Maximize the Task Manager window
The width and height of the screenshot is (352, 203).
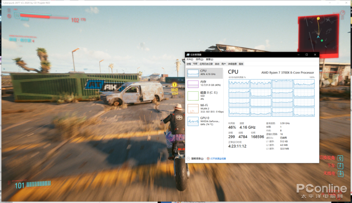pyautogui.click(x=307, y=55)
